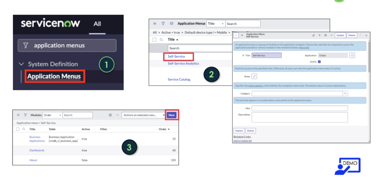Open the Service Catalog record
This screenshot has height=177, width=376.
(179, 79)
